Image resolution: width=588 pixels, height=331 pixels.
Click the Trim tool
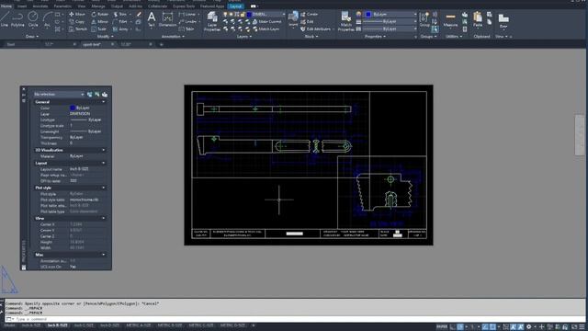coord(120,15)
